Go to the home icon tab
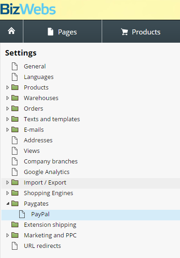The width and height of the screenshot is (180, 258). (11, 31)
